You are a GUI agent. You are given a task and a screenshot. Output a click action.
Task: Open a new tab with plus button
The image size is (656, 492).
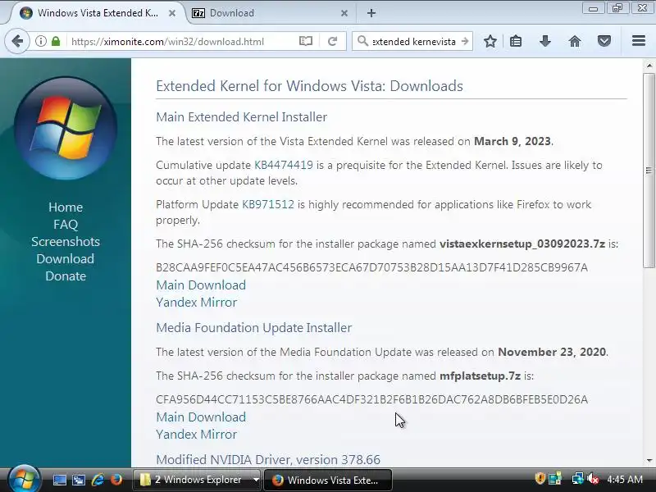click(371, 13)
